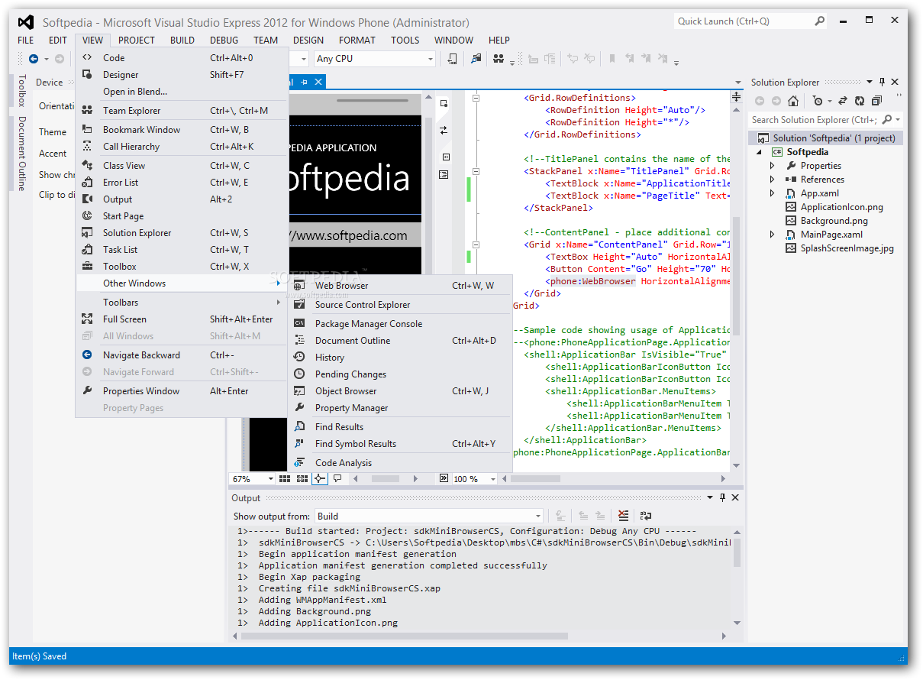Image resolution: width=923 pixels, height=680 pixels.
Task: Pin the Solution Explorer with pushpin
Action: [883, 82]
